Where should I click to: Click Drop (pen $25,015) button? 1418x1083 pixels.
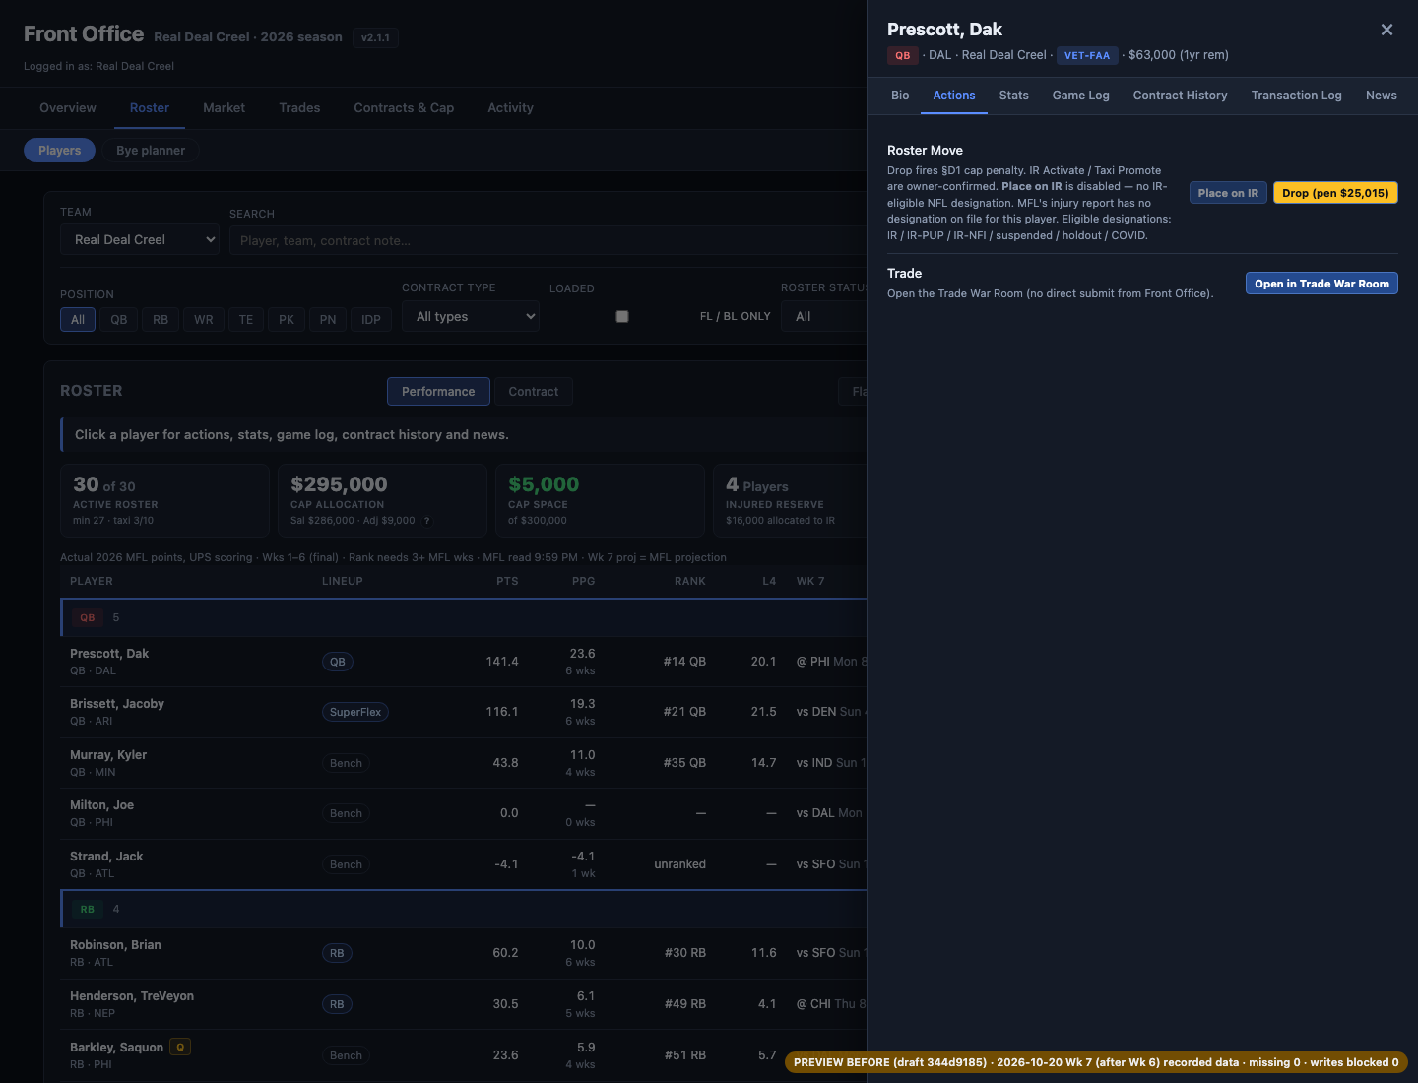1335,193
